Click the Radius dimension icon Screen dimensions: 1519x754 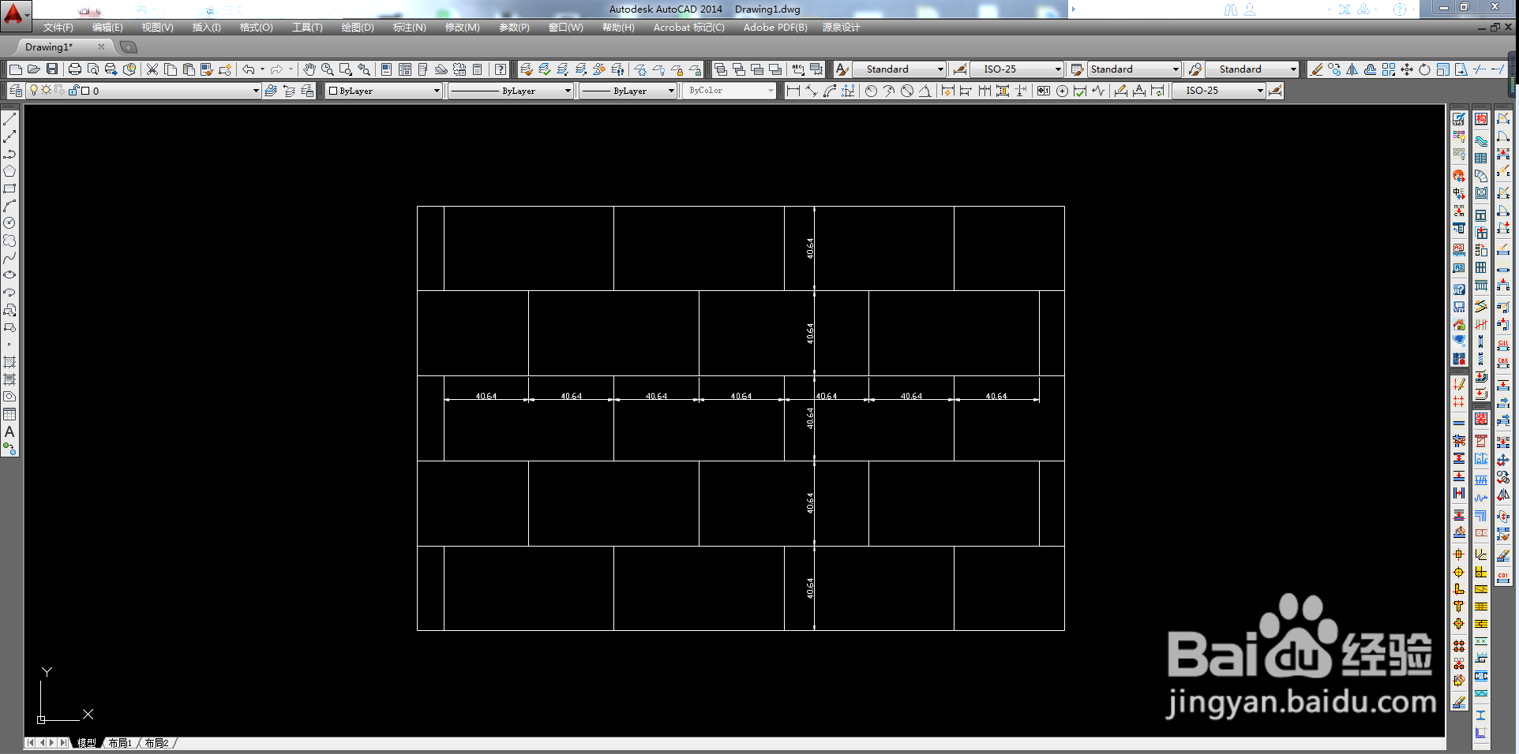click(871, 91)
